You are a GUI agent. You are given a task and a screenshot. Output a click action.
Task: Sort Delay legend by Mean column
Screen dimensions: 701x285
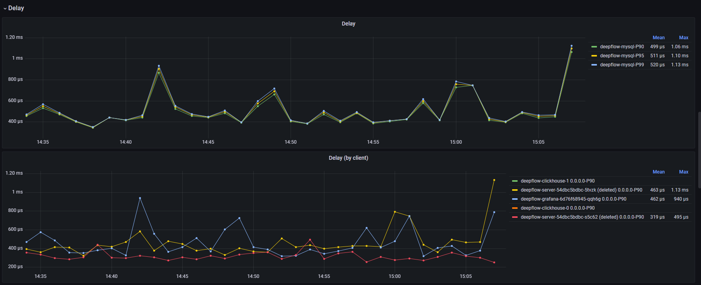click(x=659, y=38)
